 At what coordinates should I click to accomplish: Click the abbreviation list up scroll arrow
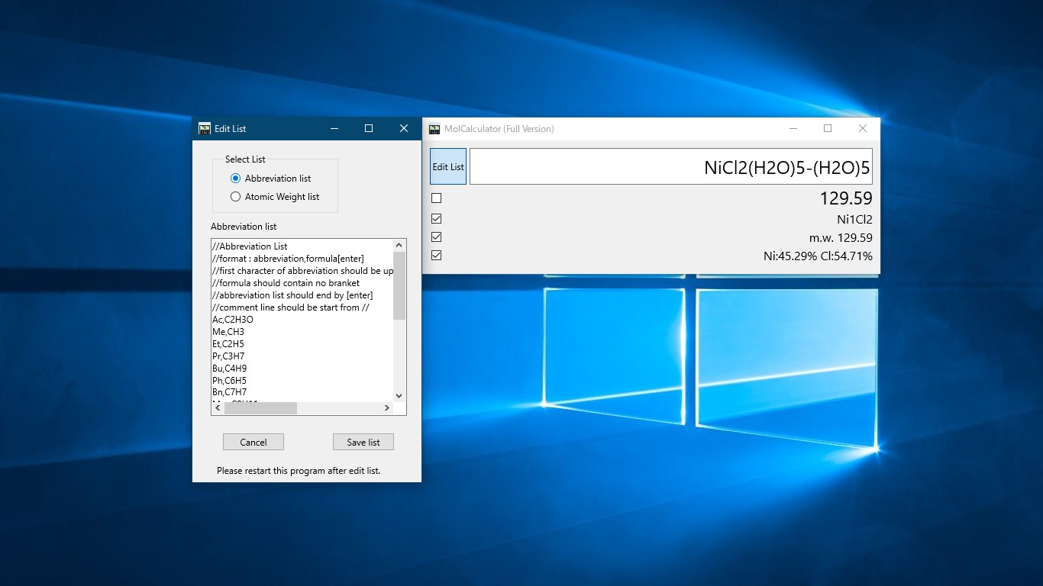(x=399, y=246)
